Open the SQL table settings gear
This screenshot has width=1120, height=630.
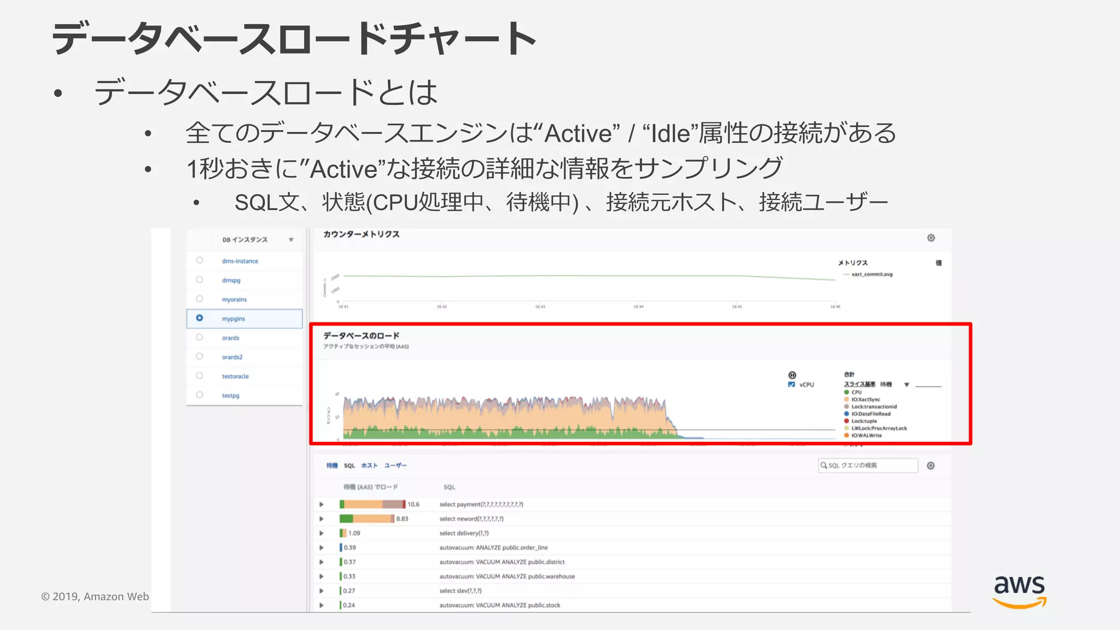[x=931, y=465]
